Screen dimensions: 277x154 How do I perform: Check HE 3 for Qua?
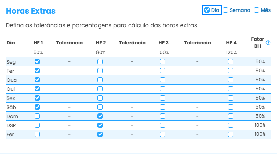click(163, 80)
